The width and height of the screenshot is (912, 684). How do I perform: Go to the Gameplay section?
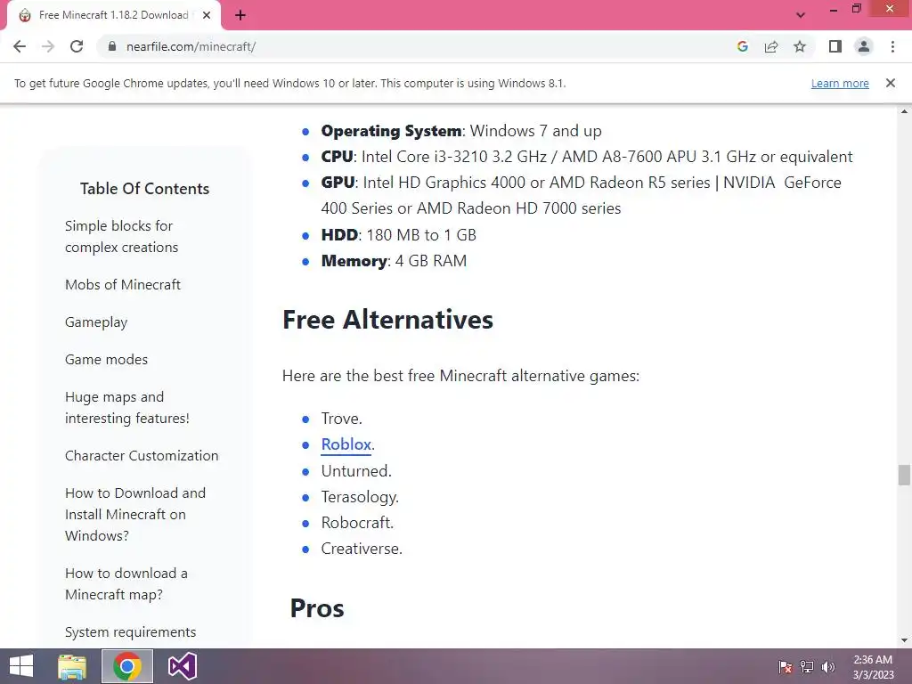pos(96,322)
